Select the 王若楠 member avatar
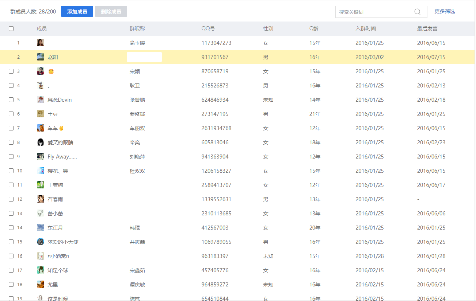 (41, 185)
